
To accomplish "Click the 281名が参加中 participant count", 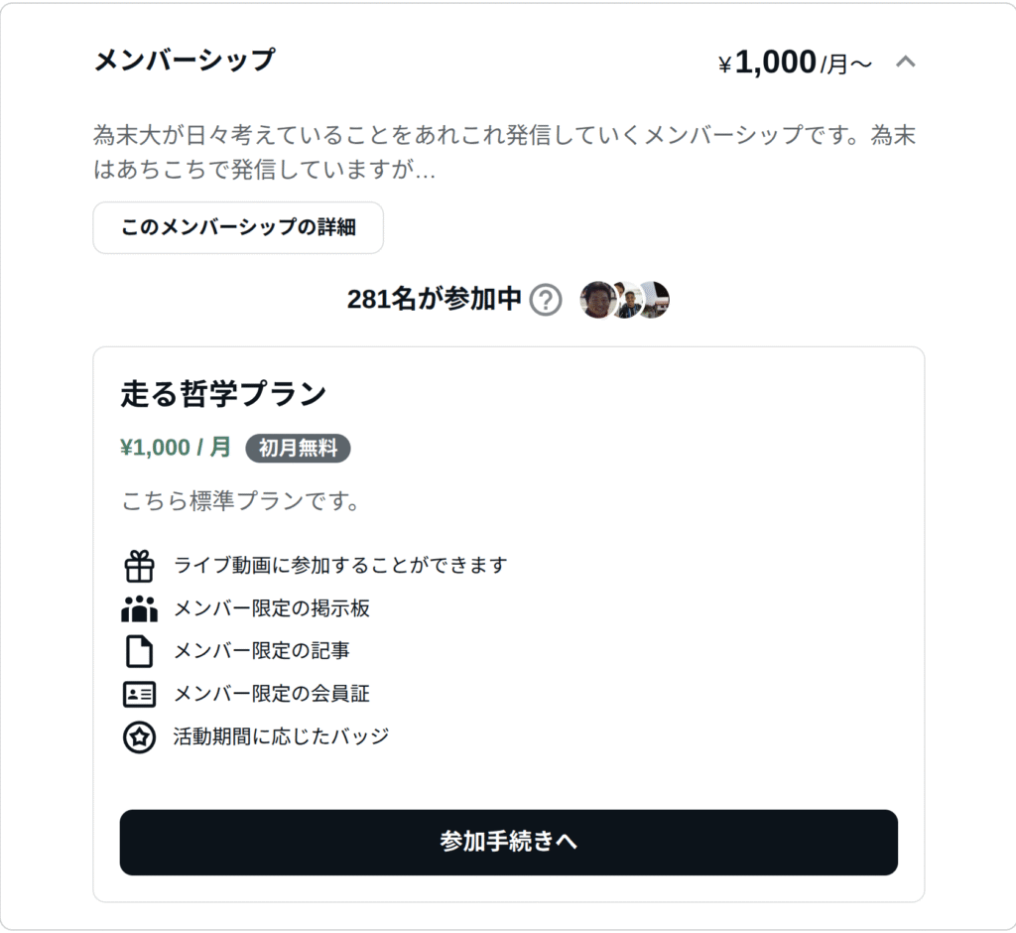I will click(x=434, y=300).
